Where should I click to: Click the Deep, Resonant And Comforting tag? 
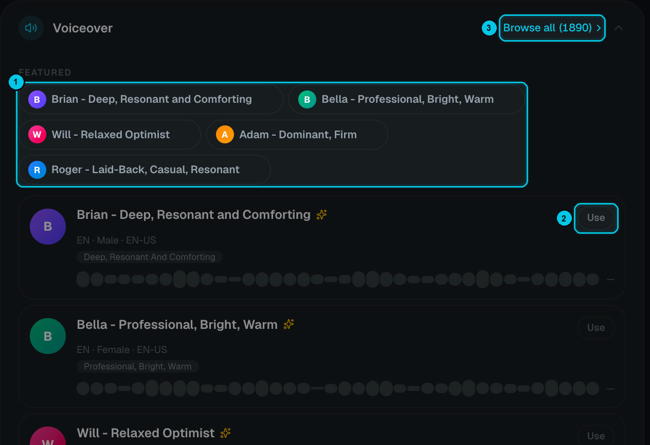coord(150,257)
